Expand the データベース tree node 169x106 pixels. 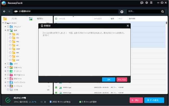click(5, 71)
